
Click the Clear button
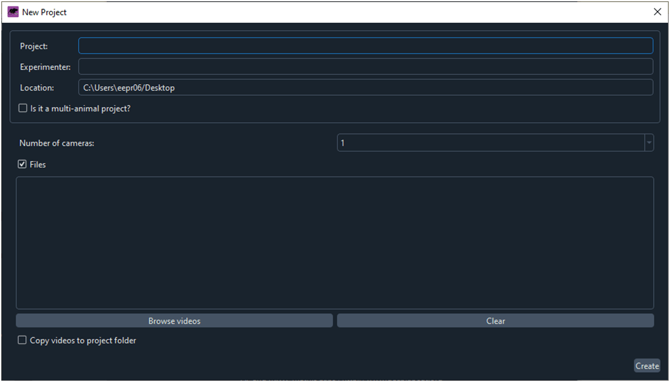[495, 321]
